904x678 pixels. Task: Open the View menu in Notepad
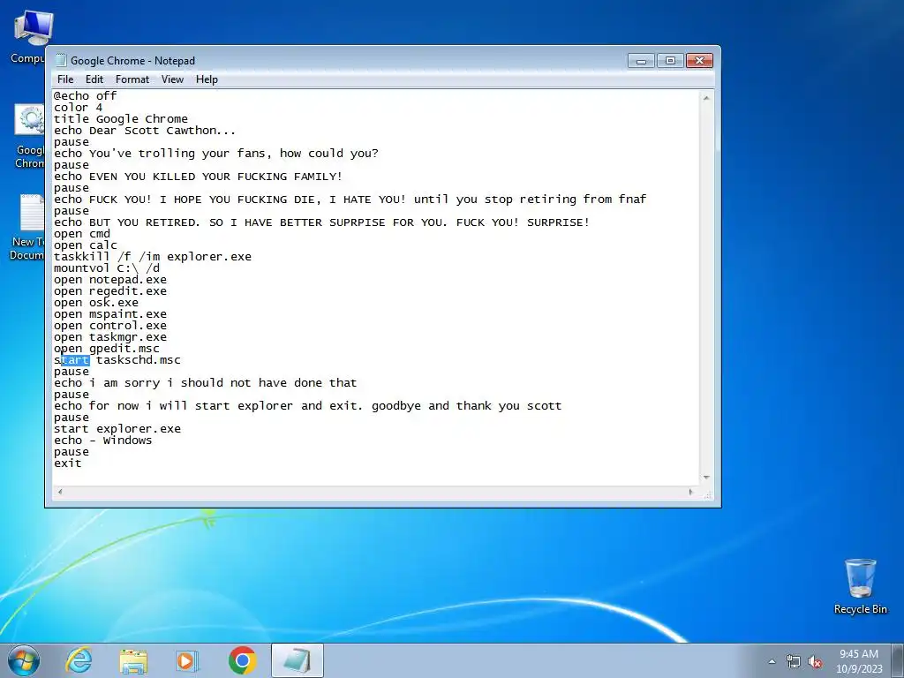[x=172, y=79]
